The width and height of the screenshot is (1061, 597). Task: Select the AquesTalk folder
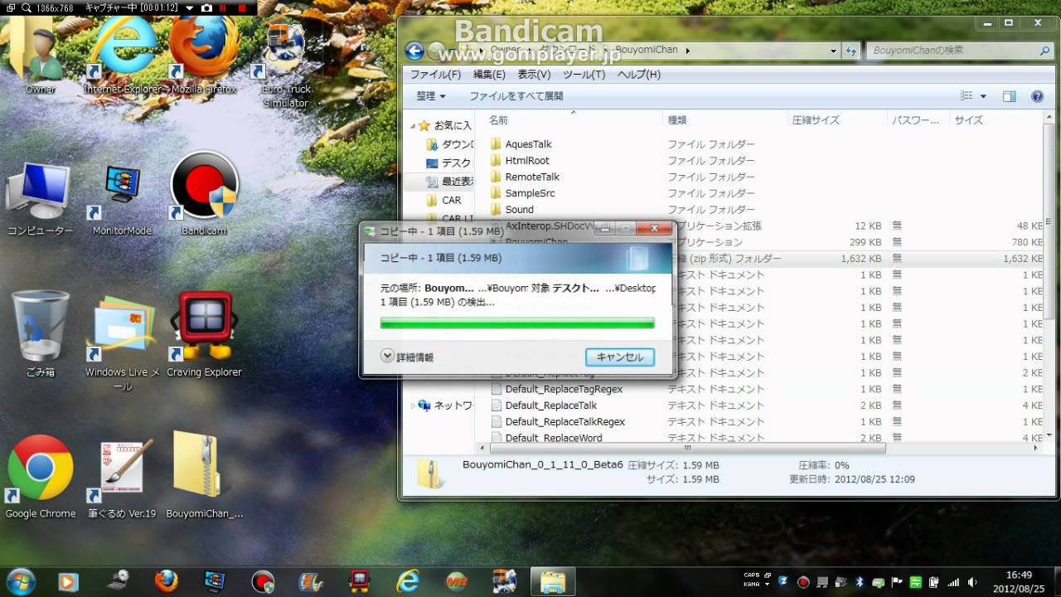(528, 144)
